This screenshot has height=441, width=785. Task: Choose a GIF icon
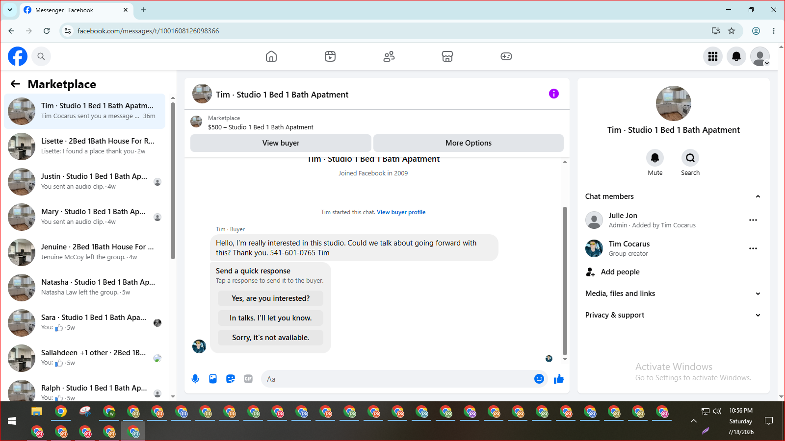click(x=248, y=379)
